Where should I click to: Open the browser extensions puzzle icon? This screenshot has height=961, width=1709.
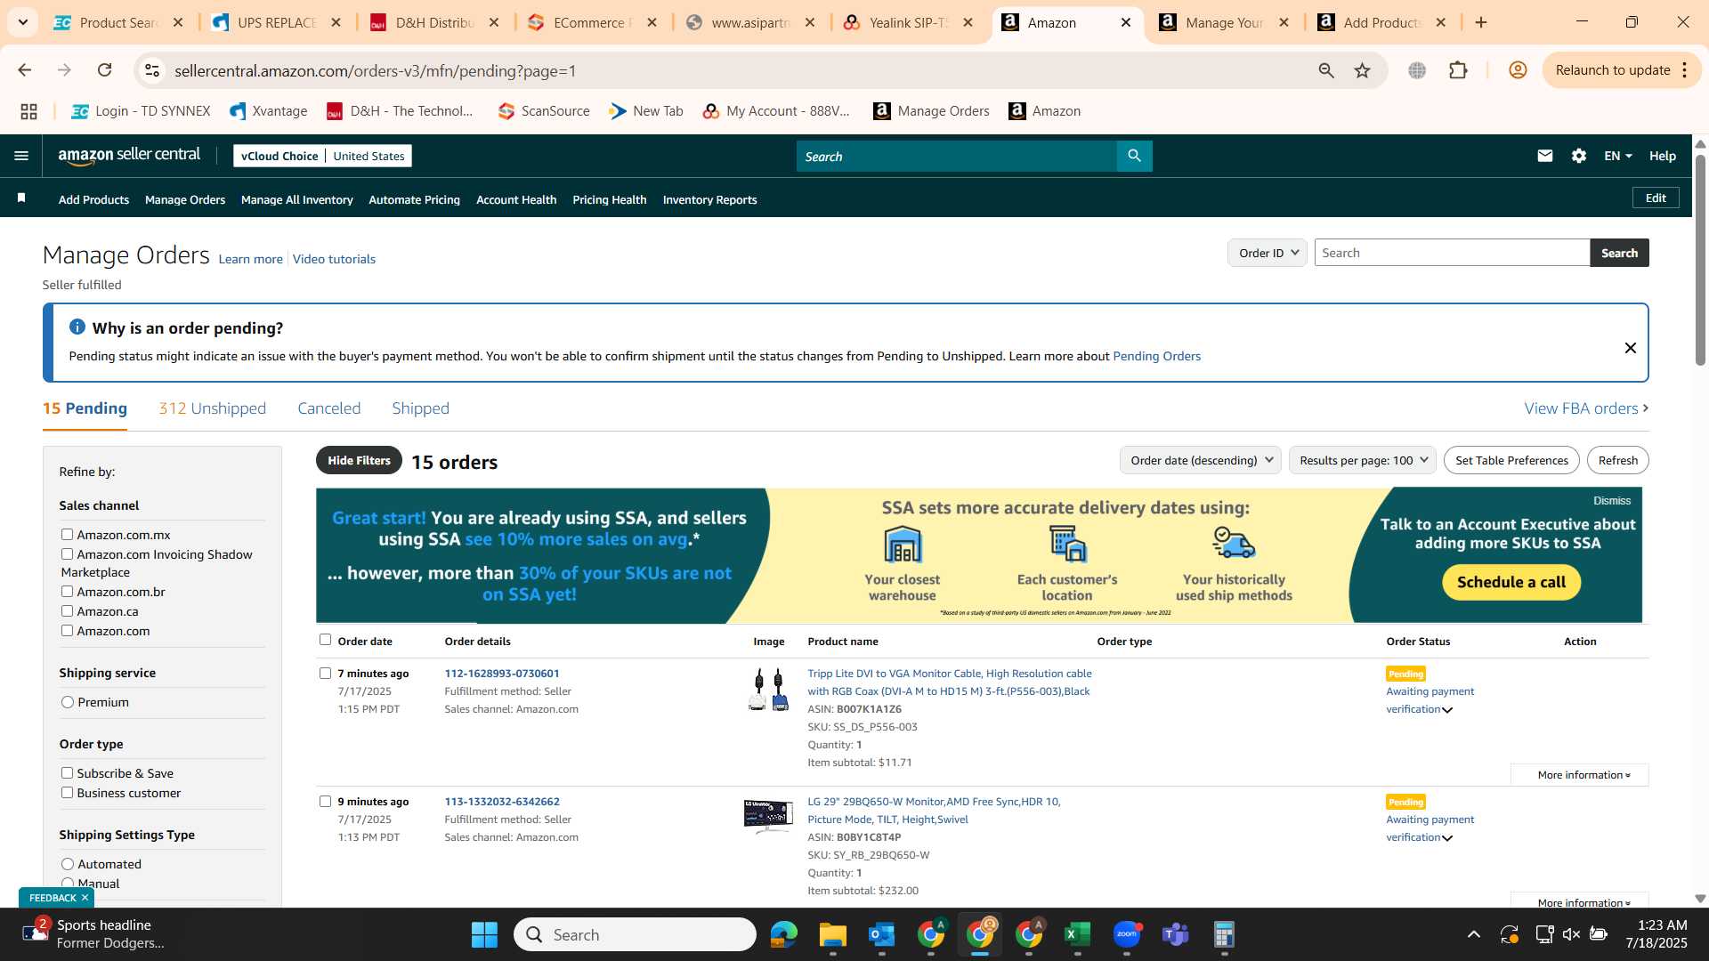1458,70
